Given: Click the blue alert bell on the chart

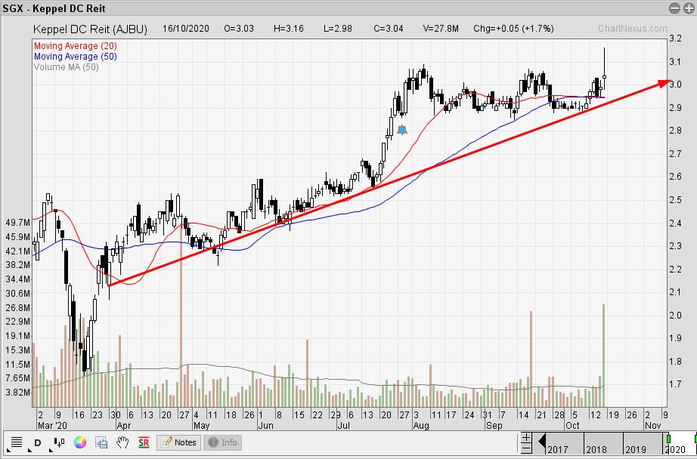Looking at the screenshot, I should (x=403, y=130).
